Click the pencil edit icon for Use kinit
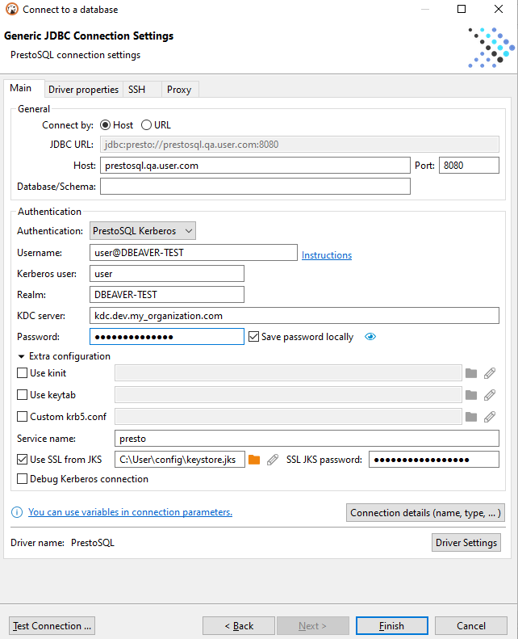 tap(490, 373)
